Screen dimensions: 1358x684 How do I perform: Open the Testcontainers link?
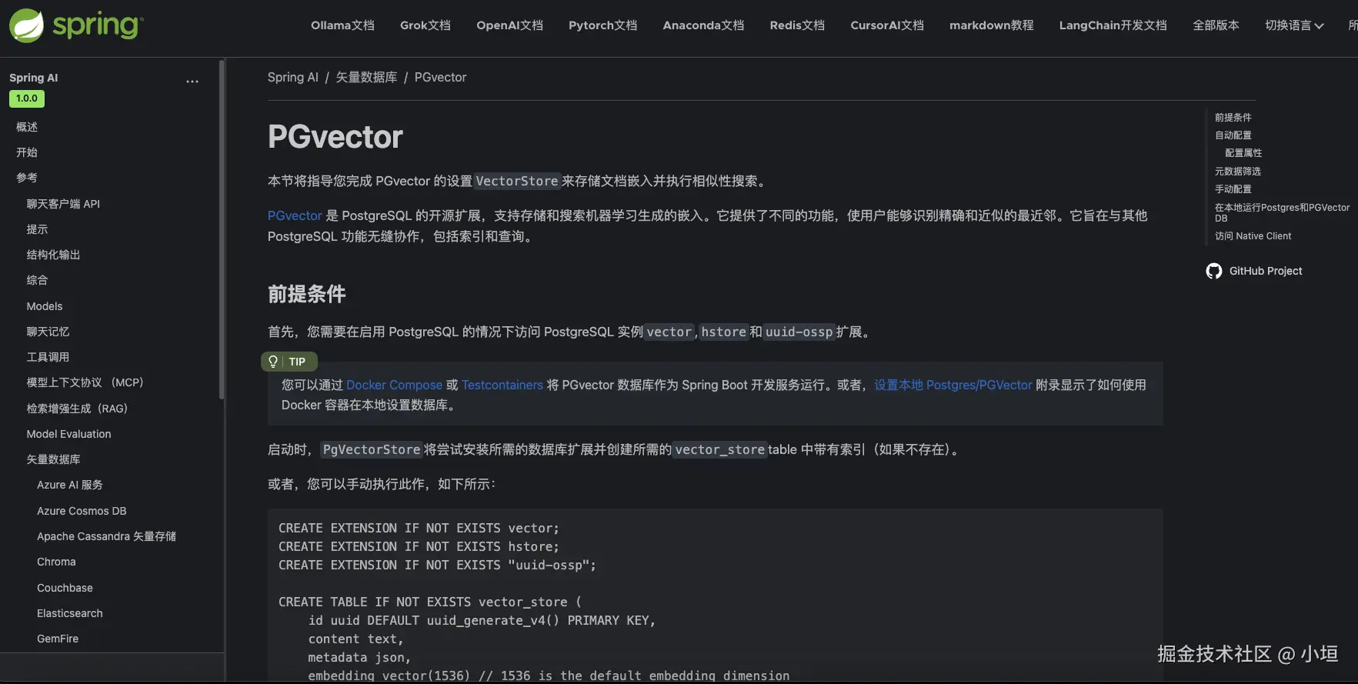click(x=502, y=385)
